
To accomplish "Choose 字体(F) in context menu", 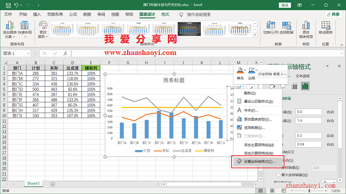I will (257, 110).
